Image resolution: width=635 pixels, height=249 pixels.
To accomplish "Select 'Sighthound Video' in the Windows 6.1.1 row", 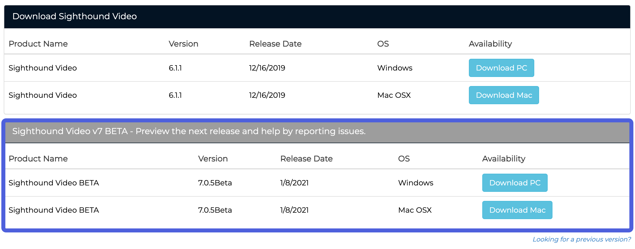I will click(43, 68).
